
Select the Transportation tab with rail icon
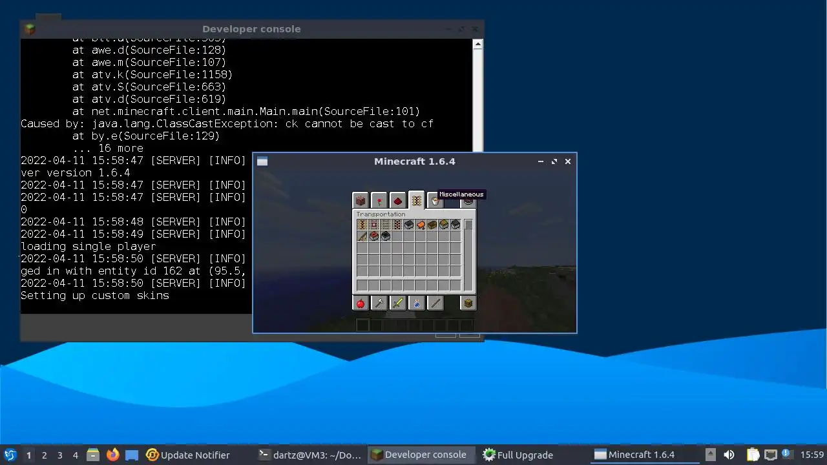click(417, 200)
